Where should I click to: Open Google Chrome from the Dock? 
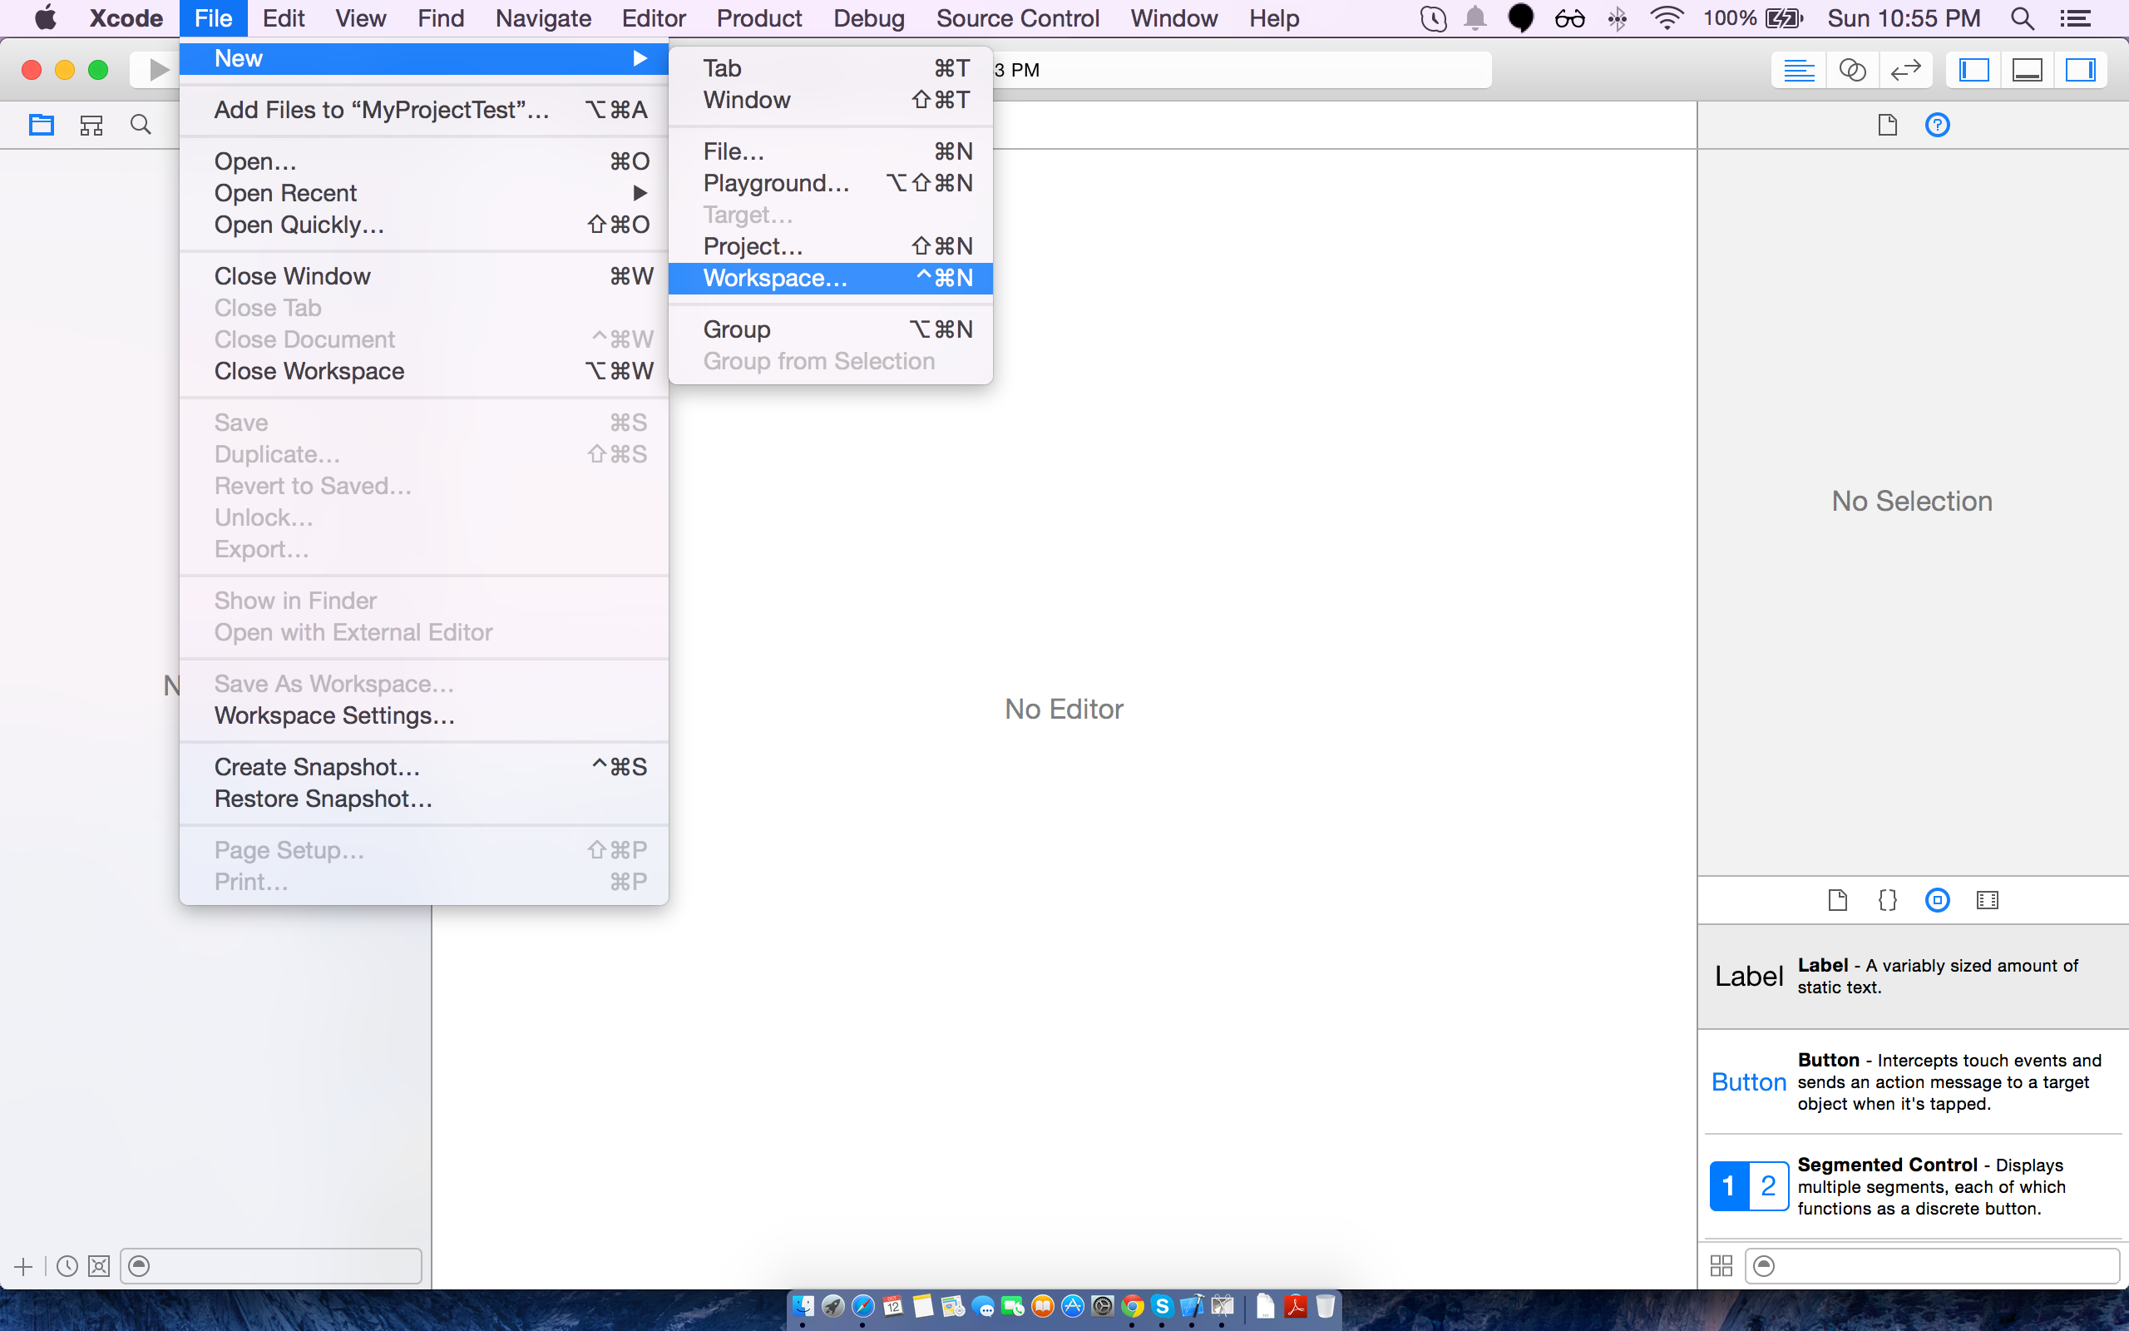[1132, 1306]
